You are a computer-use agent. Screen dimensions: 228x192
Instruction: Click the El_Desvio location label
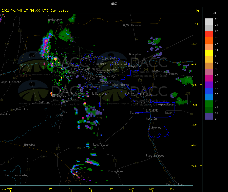pos(59,96)
